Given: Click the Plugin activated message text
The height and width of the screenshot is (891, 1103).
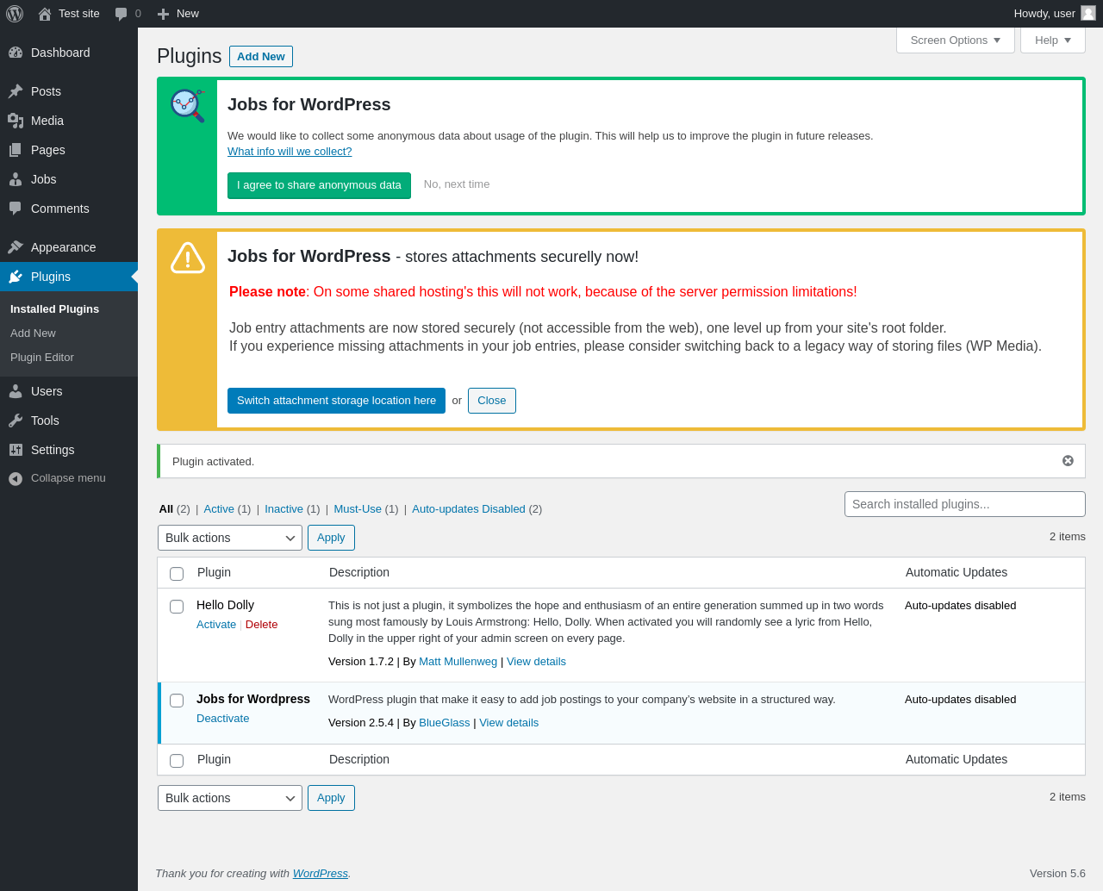Looking at the screenshot, I should [213, 462].
